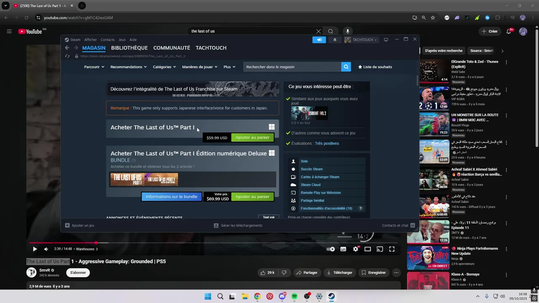Screen dimensions: 539x303
Task: Bookmark this page with star icon
Action: (432, 18)
